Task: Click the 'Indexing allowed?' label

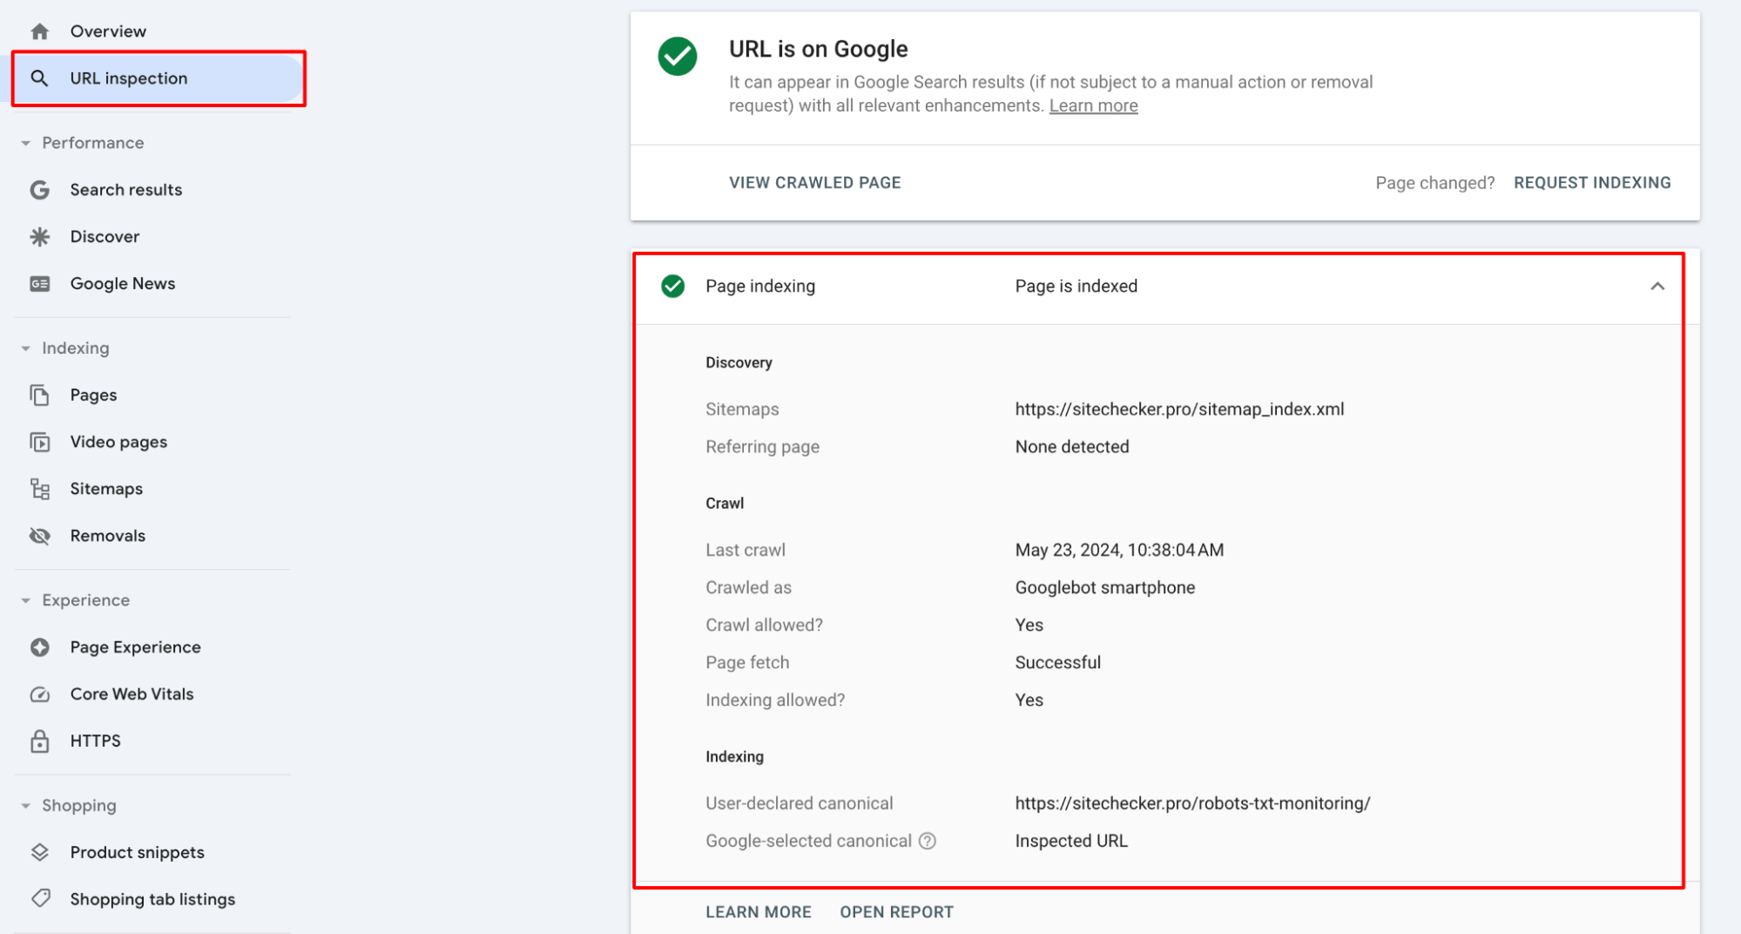Action: point(775,700)
